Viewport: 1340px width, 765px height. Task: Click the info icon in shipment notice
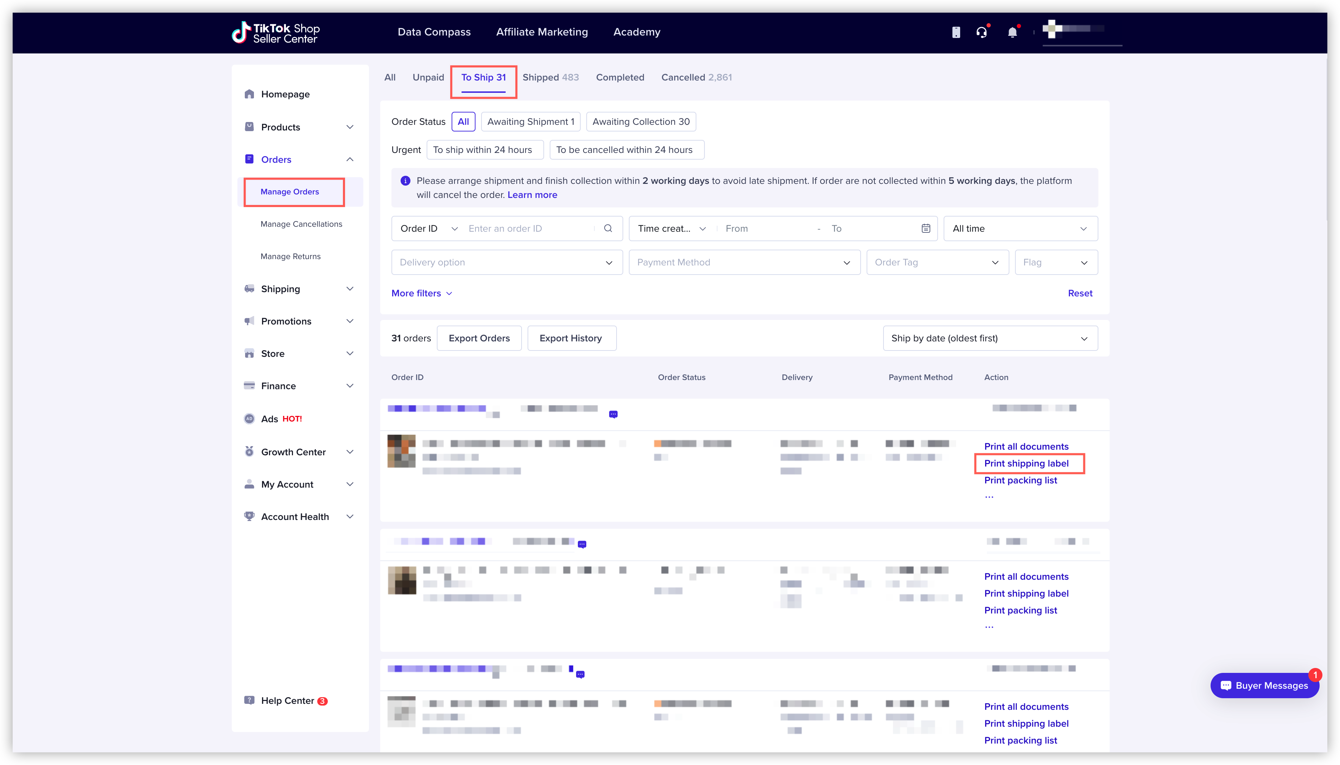click(405, 181)
